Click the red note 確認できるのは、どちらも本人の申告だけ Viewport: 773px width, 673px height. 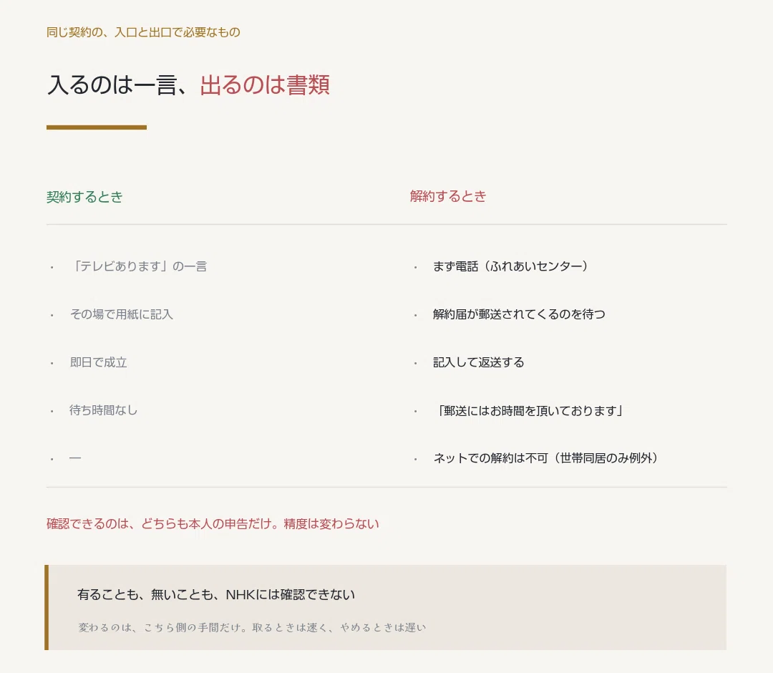pos(163,523)
